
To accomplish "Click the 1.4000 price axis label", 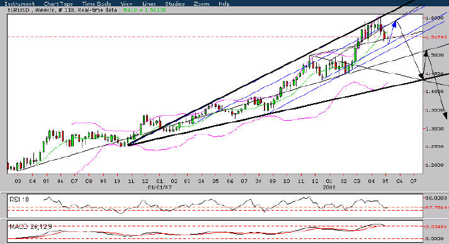I will (x=435, y=92).
